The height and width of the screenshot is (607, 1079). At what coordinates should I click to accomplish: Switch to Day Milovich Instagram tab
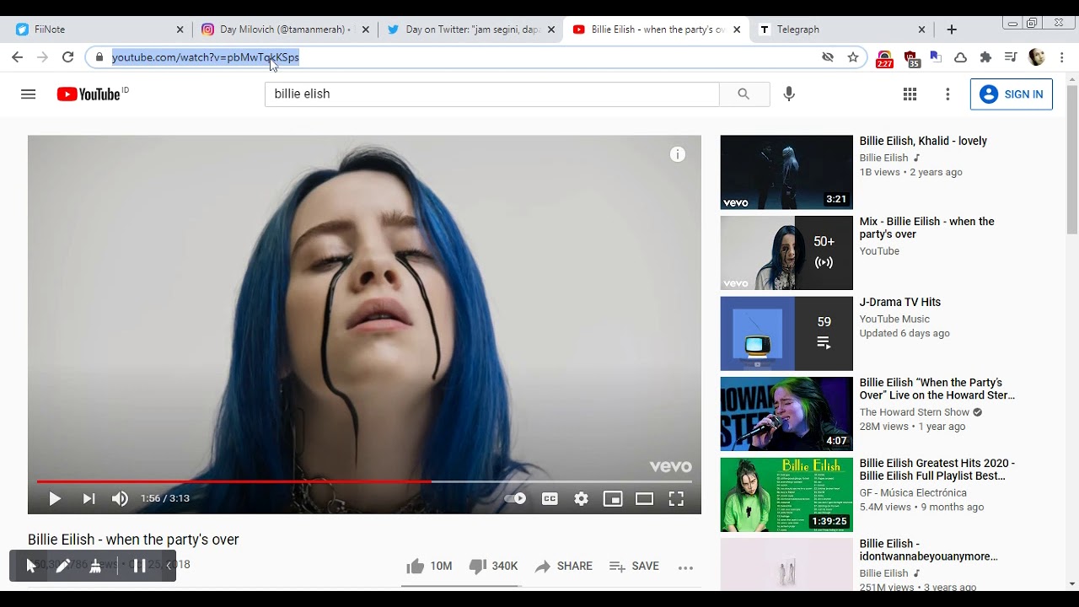285,29
